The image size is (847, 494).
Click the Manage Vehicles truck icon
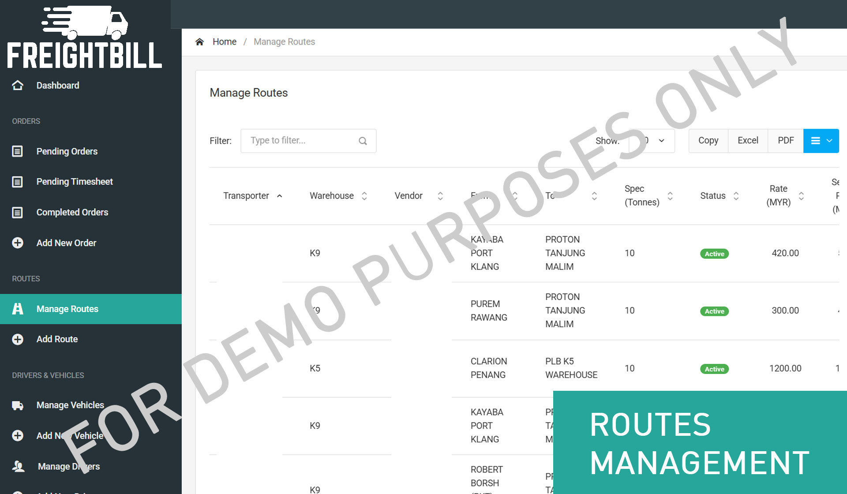(x=18, y=405)
